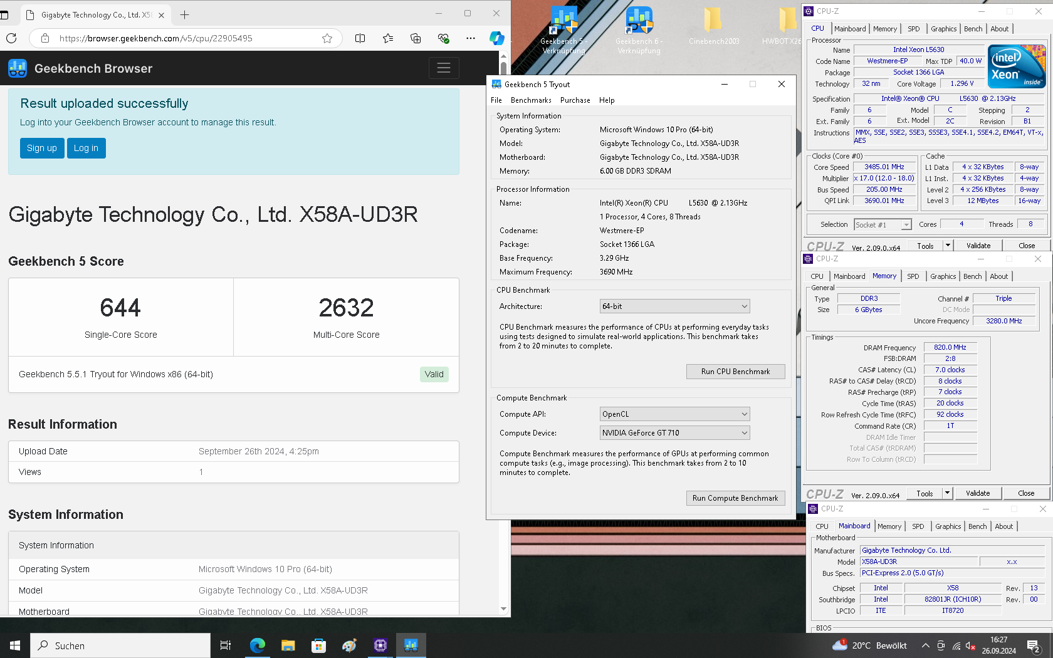Click the Windows search box Suchen
Screen dimensions: 1053x658
click(x=120, y=645)
